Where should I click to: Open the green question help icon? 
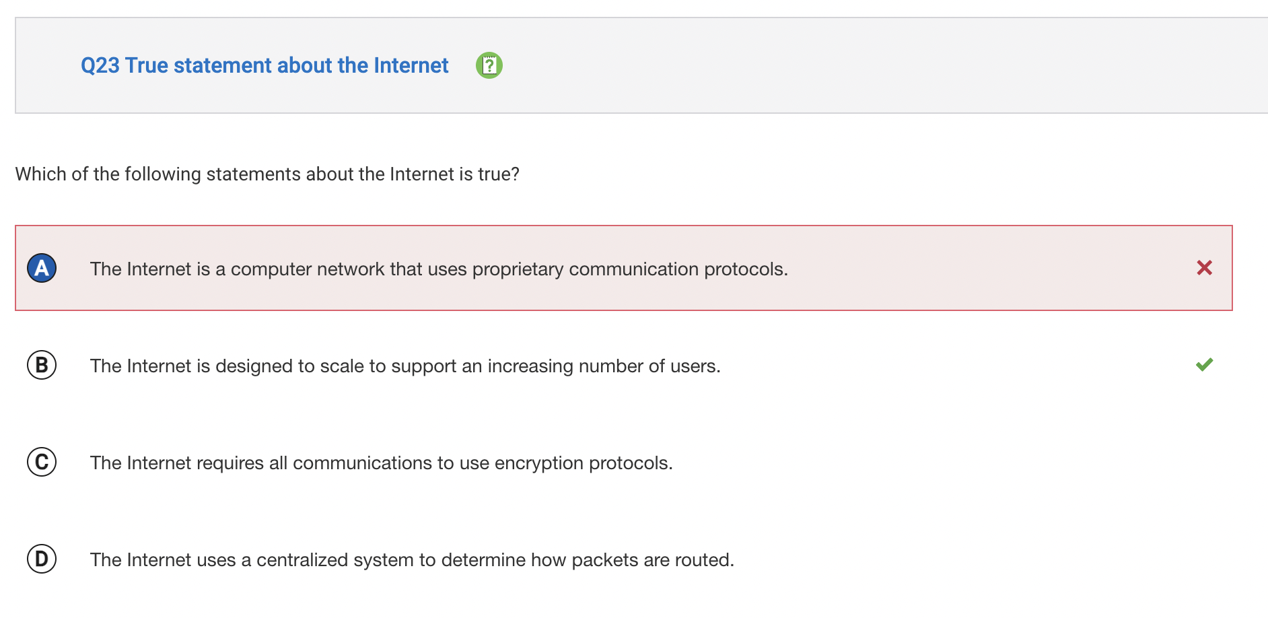(489, 65)
